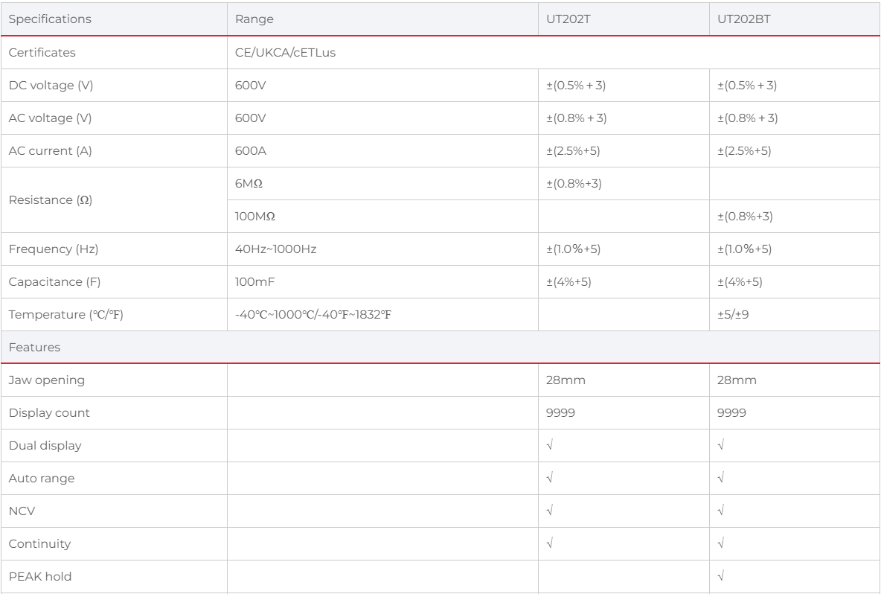Image resolution: width=881 pixels, height=594 pixels.
Task: Click the Capacitance (F) label
Action: tap(54, 281)
